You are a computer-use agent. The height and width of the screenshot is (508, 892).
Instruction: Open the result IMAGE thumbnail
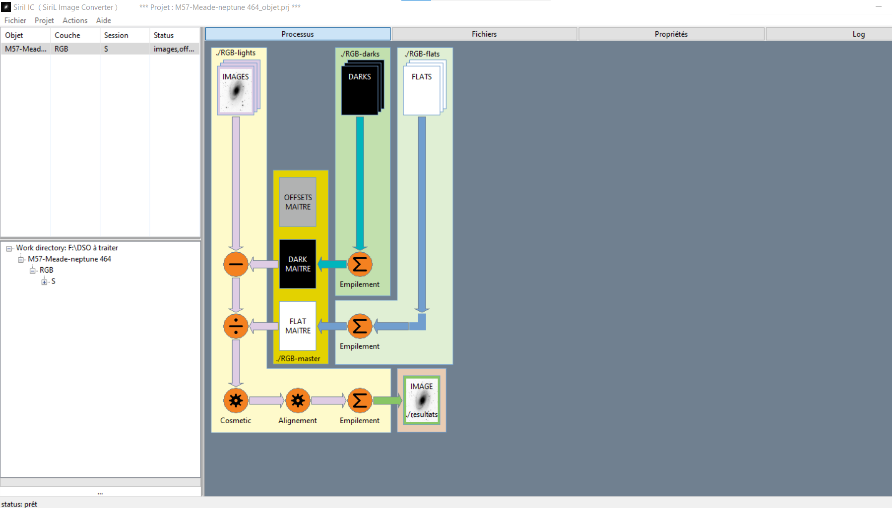(422, 400)
